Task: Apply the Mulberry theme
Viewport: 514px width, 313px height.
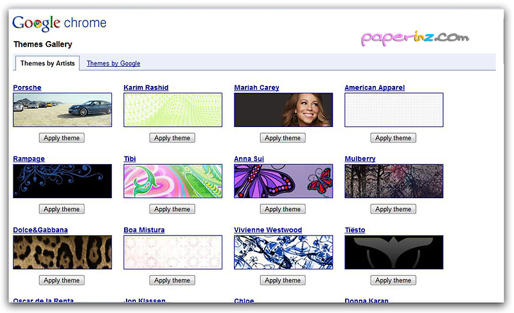Action: [x=393, y=209]
